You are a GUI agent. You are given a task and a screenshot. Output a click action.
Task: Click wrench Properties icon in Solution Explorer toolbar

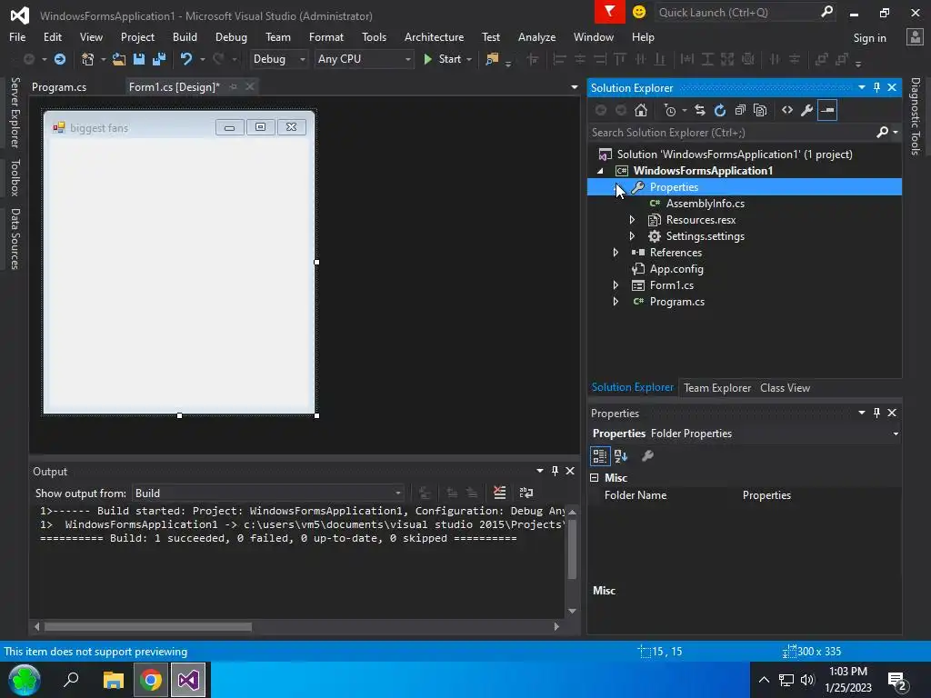[807, 110]
